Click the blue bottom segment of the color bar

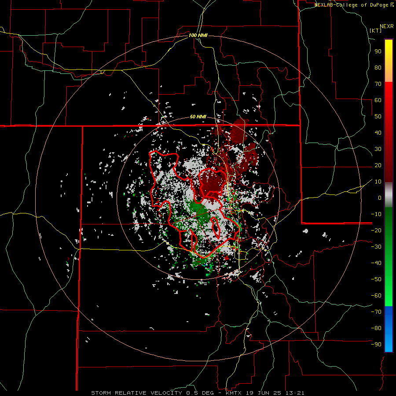389,329
